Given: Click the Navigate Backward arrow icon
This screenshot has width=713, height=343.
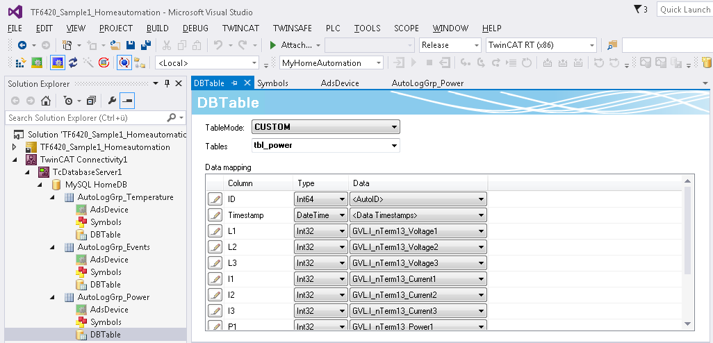Looking at the screenshot, I should [x=22, y=45].
